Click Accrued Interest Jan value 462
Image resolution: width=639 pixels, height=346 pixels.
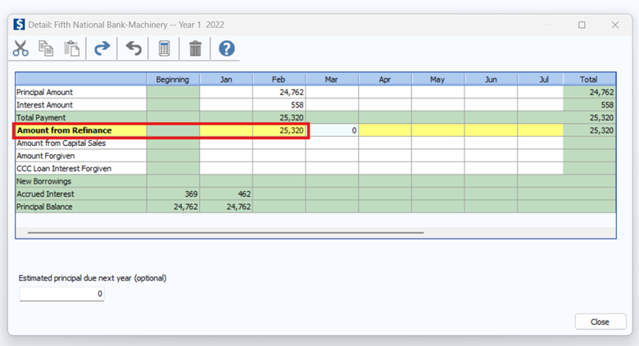pos(226,193)
